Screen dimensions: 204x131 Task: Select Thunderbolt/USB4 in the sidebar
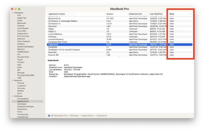[26, 75]
